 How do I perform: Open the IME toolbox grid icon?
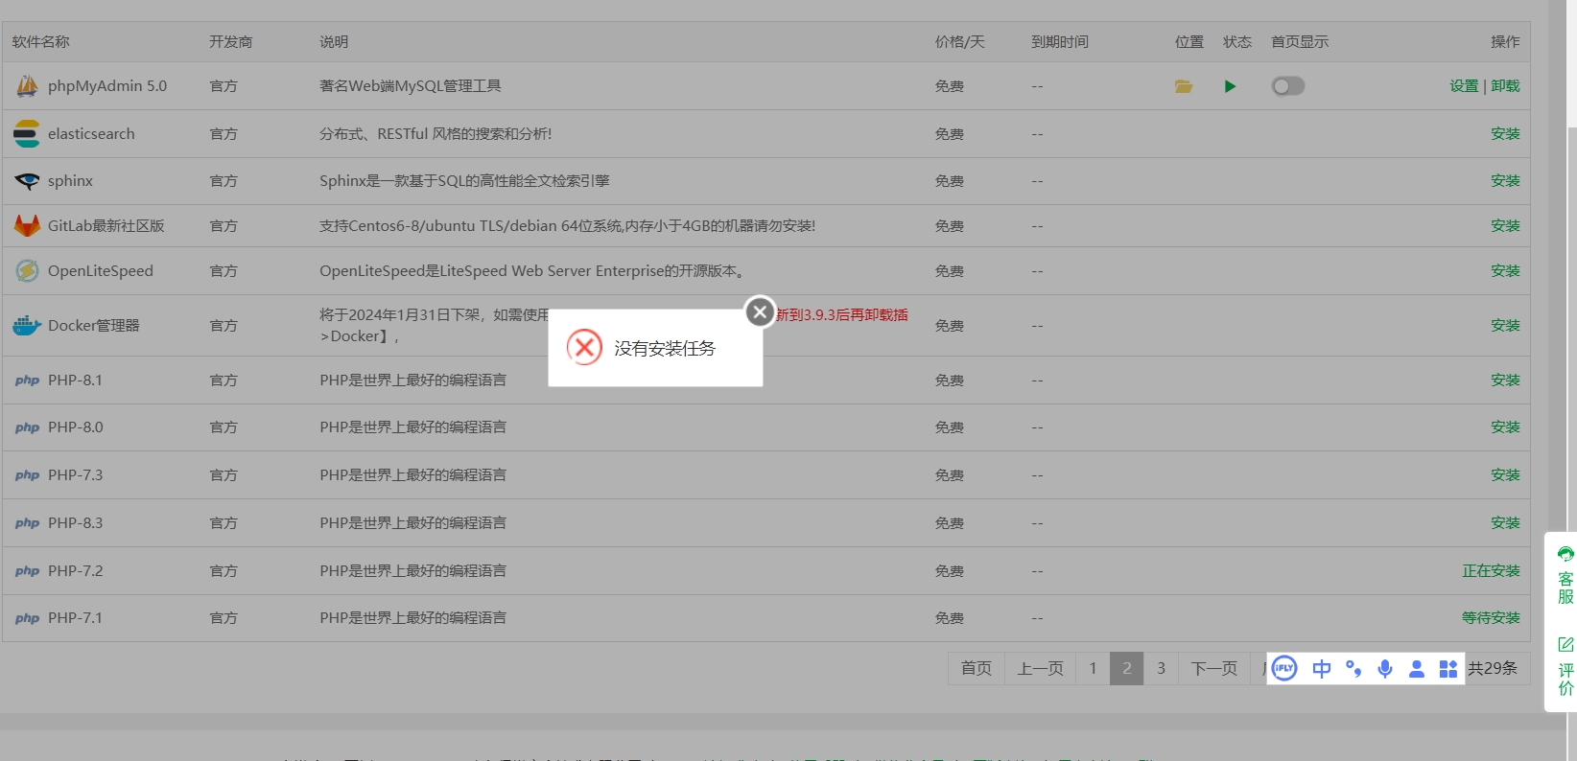1448,669
